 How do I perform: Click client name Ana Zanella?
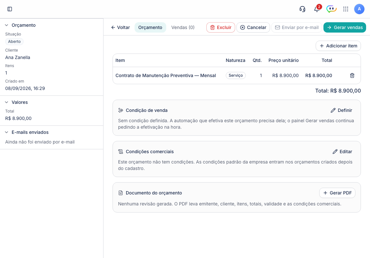point(18,57)
